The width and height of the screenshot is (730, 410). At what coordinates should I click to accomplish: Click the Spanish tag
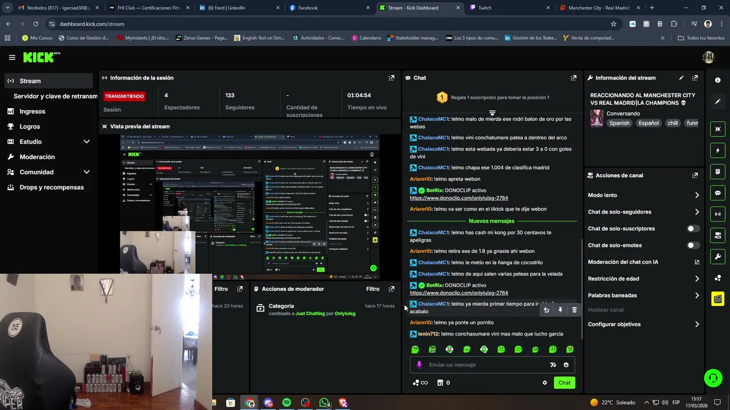coord(619,123)
